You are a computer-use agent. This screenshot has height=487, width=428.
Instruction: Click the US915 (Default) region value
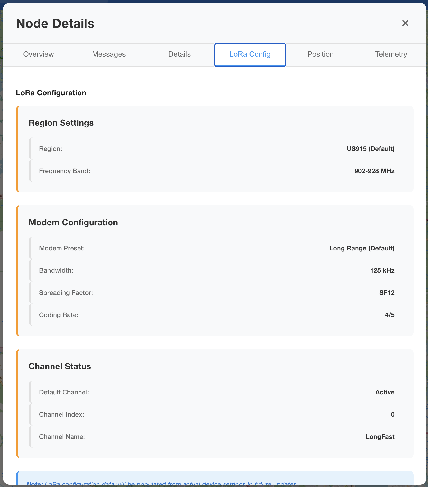point(370,148)
